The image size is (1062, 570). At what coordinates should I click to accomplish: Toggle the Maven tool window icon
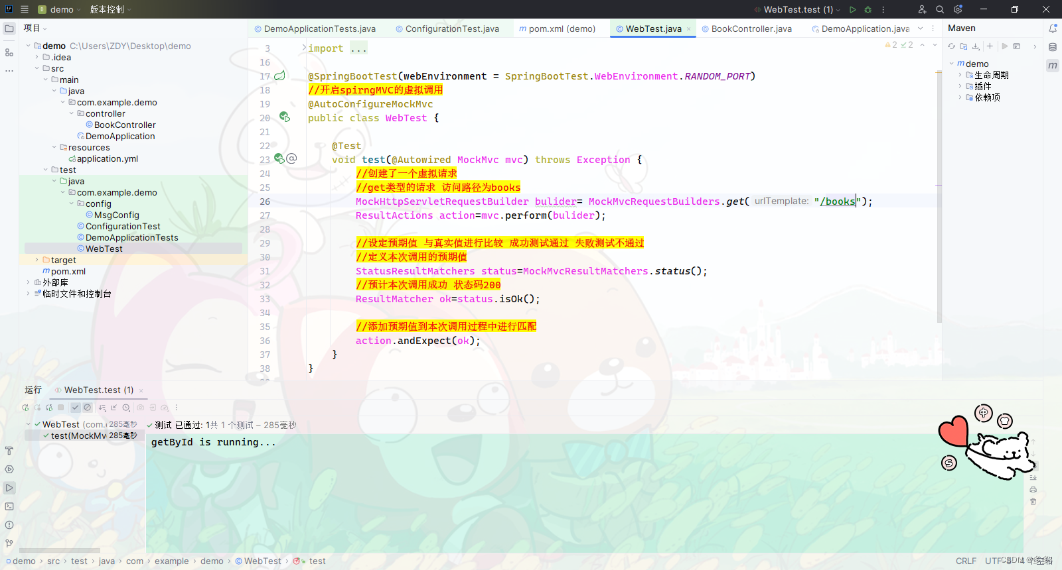[x=1053, y=66]
